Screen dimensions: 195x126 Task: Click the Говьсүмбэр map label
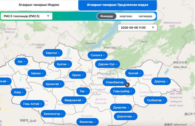[123, 91]
